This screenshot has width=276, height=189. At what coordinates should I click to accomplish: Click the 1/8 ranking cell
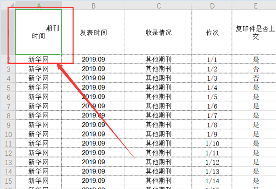(212, 125)
